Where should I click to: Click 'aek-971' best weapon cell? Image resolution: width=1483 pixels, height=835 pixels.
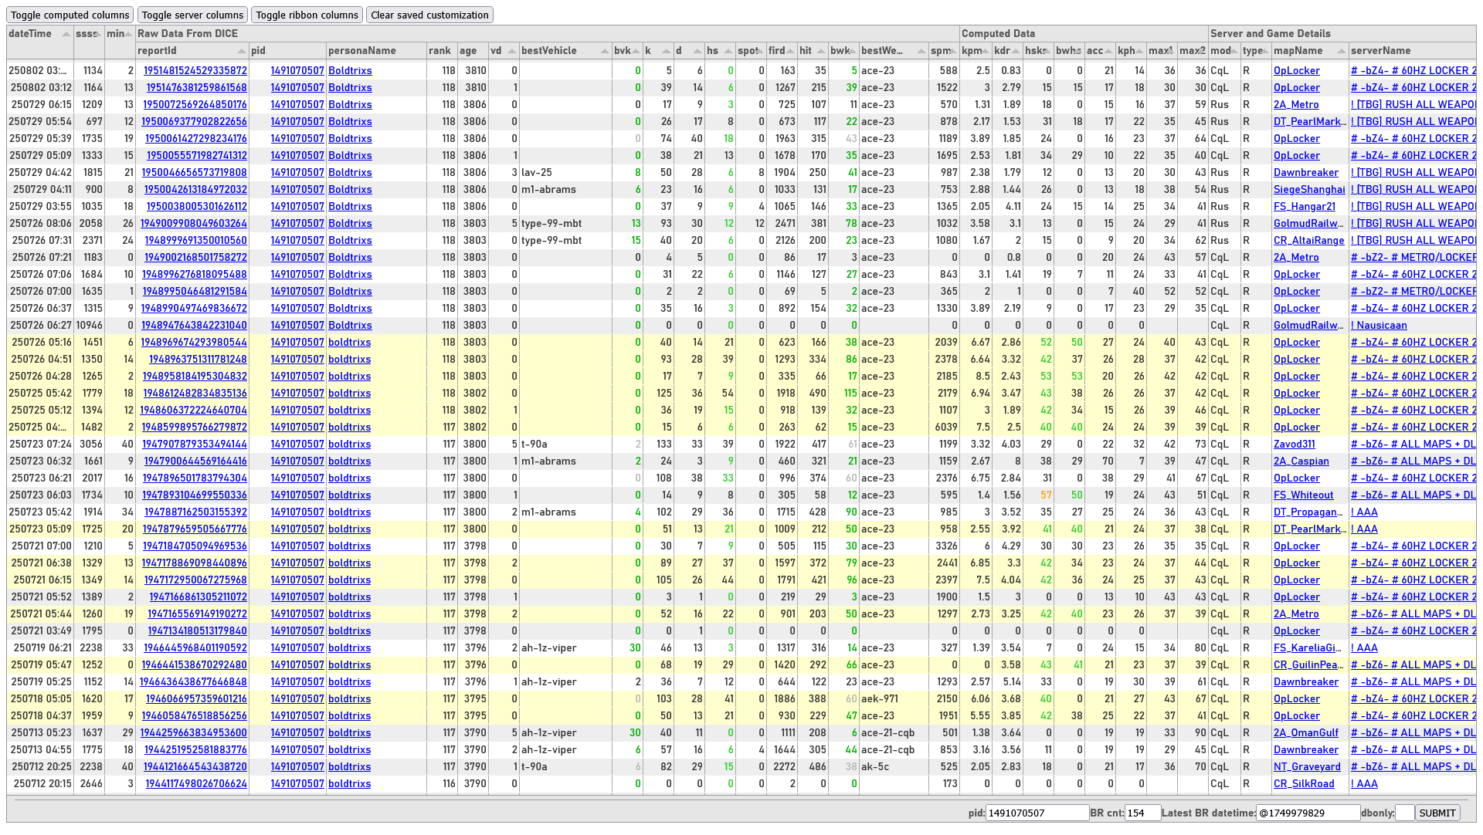pos(879,699)
